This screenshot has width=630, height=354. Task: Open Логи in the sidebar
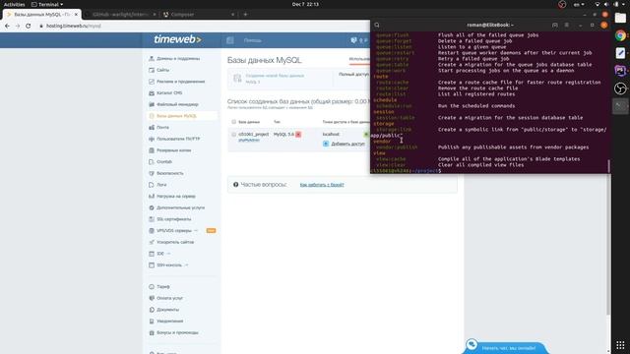click(x=161, y=185)
